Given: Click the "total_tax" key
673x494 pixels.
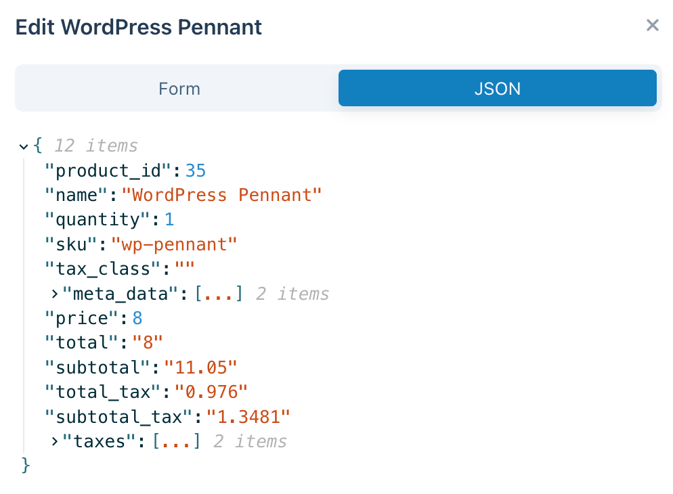Looking at the screenshot, I should pyautogui.click(x=103, y=392).
